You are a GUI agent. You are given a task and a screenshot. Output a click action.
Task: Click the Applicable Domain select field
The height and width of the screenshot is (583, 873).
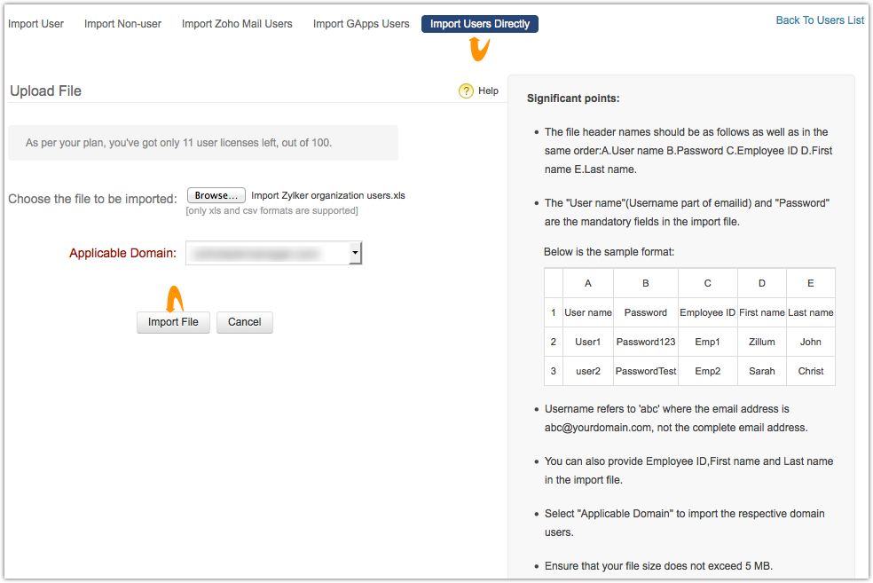pos(266,254)
